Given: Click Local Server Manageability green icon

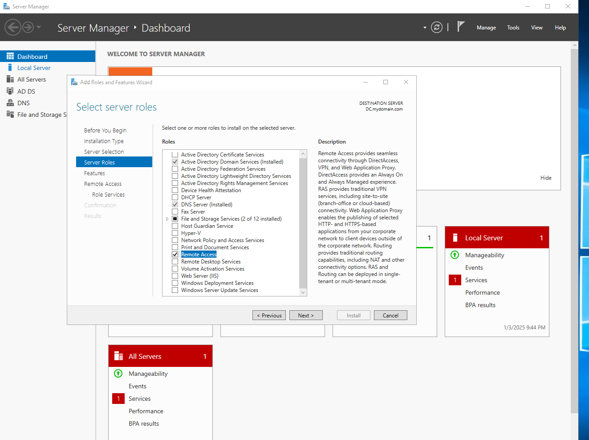Looking at the screenshot, I should [x=455, y=255].
